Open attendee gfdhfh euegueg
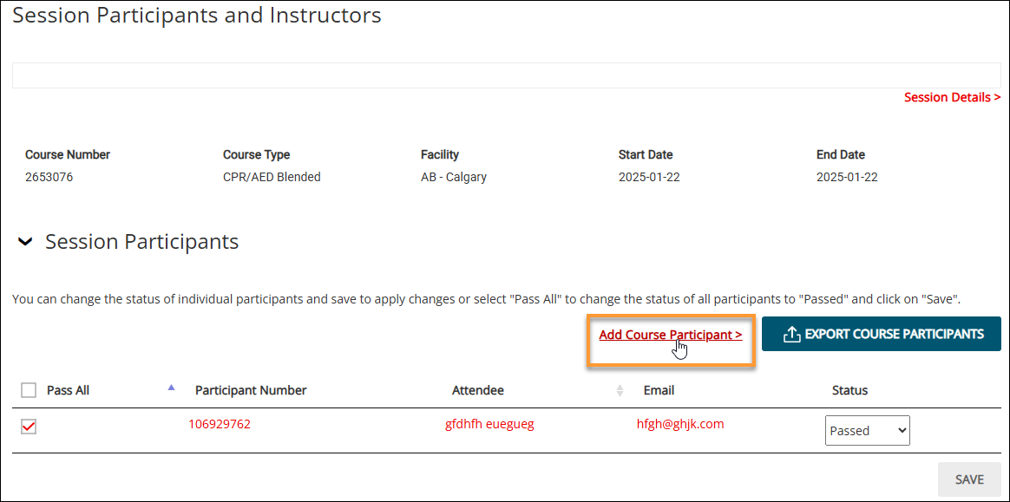The width and height of the screenshot is (1010, 502). coord(489,424)
